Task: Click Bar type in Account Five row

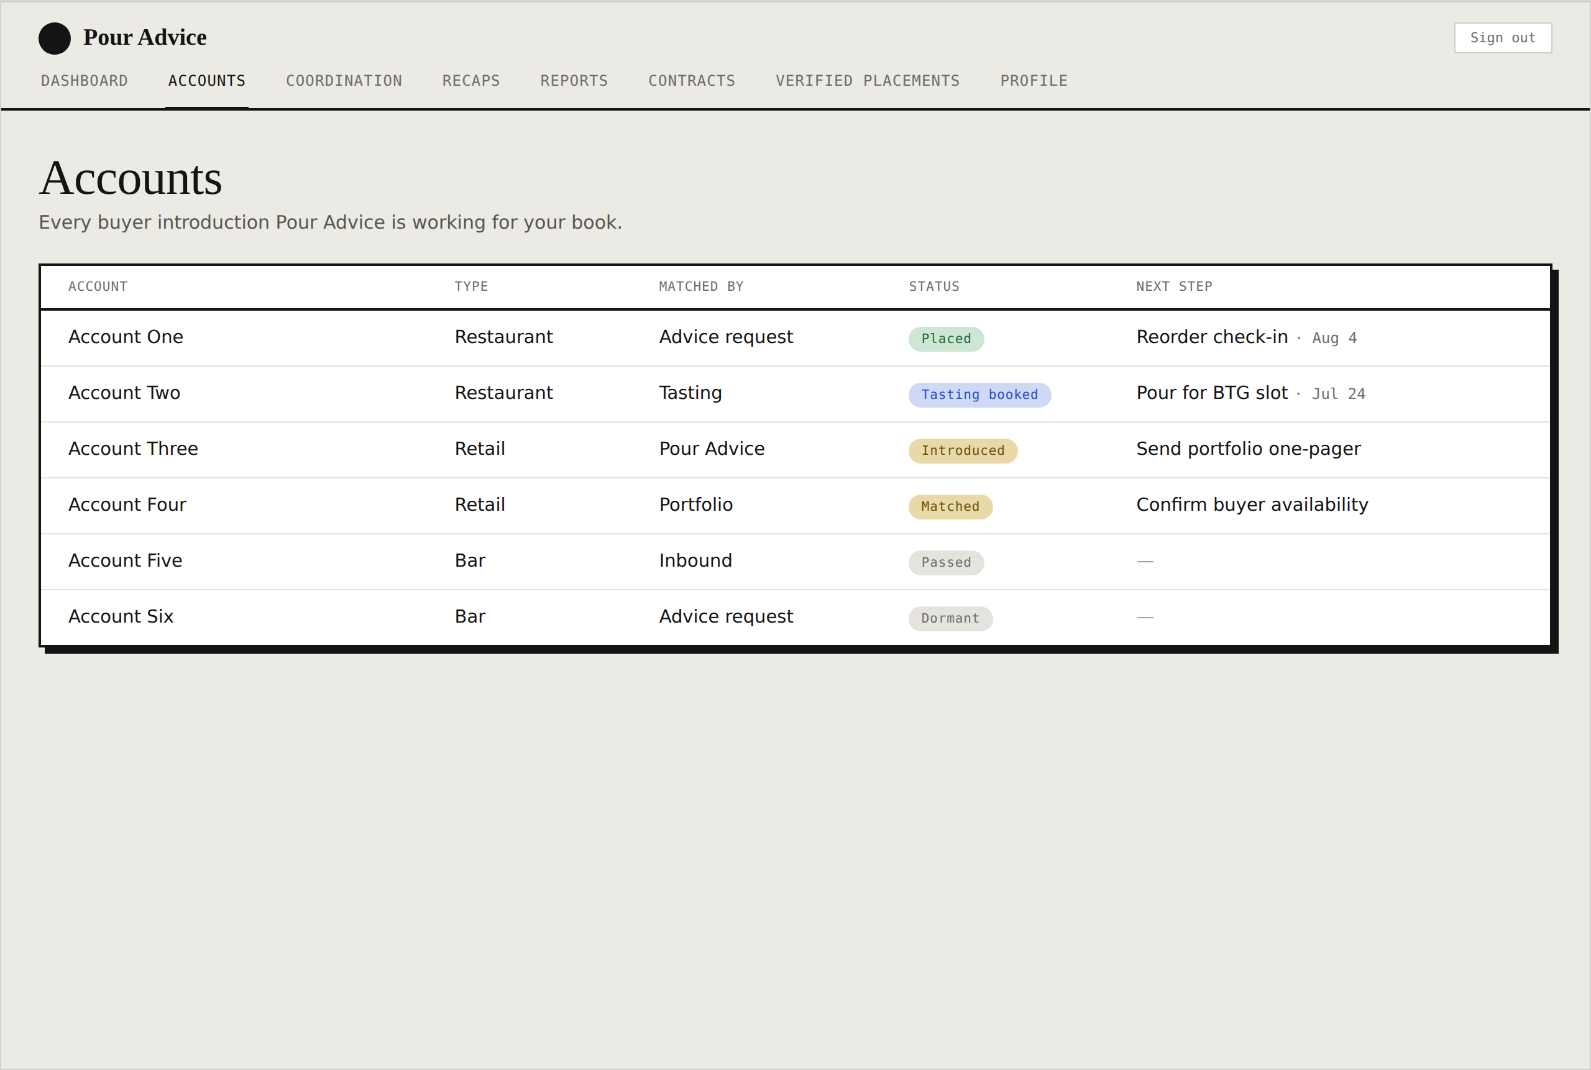Action: 470,561
